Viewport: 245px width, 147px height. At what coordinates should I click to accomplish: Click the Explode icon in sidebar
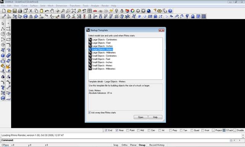pyautogui.click(x=8, y=66)
